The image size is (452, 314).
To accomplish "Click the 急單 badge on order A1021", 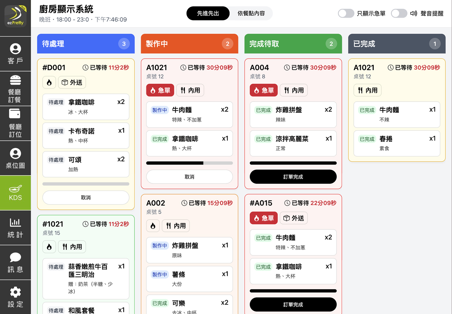I will pyautogui.click(x=160, y=90).
